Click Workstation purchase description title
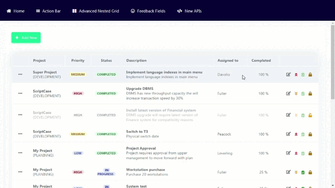 (146, 170)
